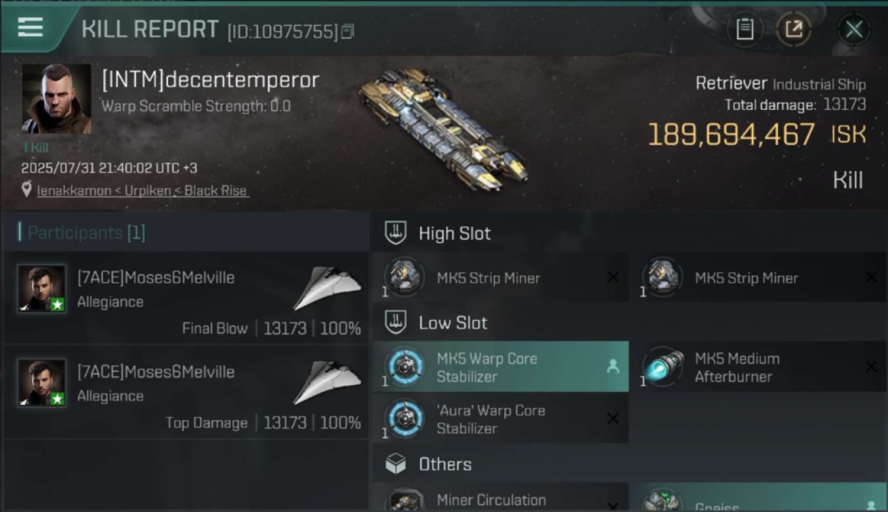888x512 pixels.
Task: Collapse the Others section header
Action: 629,464
